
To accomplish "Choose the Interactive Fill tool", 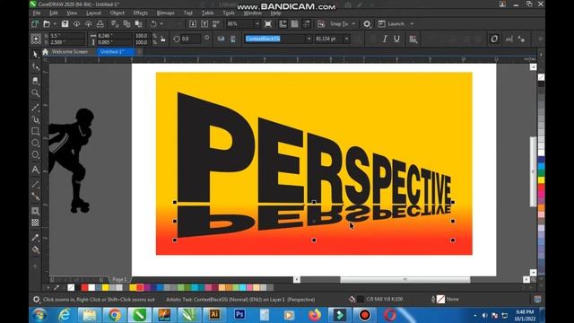I will tap(35, 249).
